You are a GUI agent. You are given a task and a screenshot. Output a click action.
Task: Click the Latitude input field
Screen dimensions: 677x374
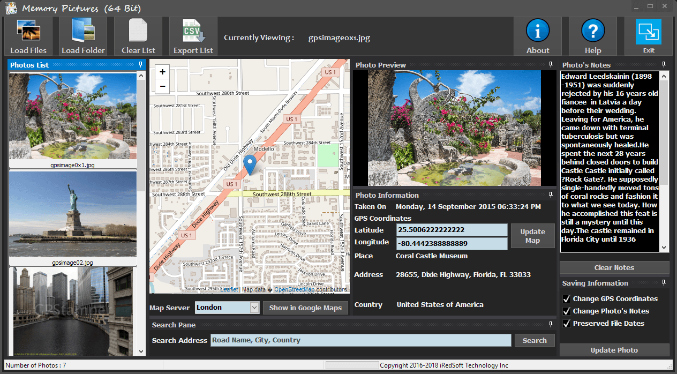point(452,230)
